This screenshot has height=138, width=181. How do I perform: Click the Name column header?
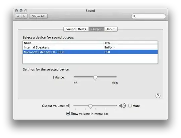coord(63,43)
